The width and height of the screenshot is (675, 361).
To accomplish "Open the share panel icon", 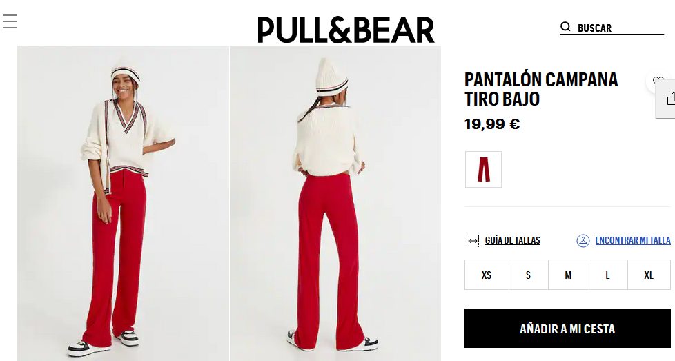I will tap(669, 99).
